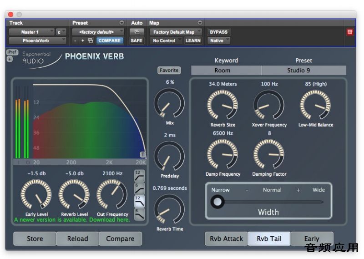364x259 pixels.
Task: Click the Reverb Size knob
Action: pyautogui.click(x=222, y=105)
